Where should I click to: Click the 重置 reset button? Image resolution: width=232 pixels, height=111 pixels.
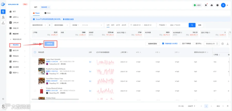200,25
